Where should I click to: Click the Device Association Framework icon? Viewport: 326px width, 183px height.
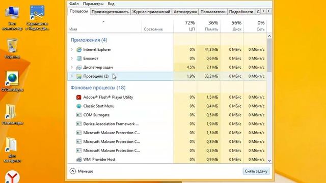(x=79, y=124)
